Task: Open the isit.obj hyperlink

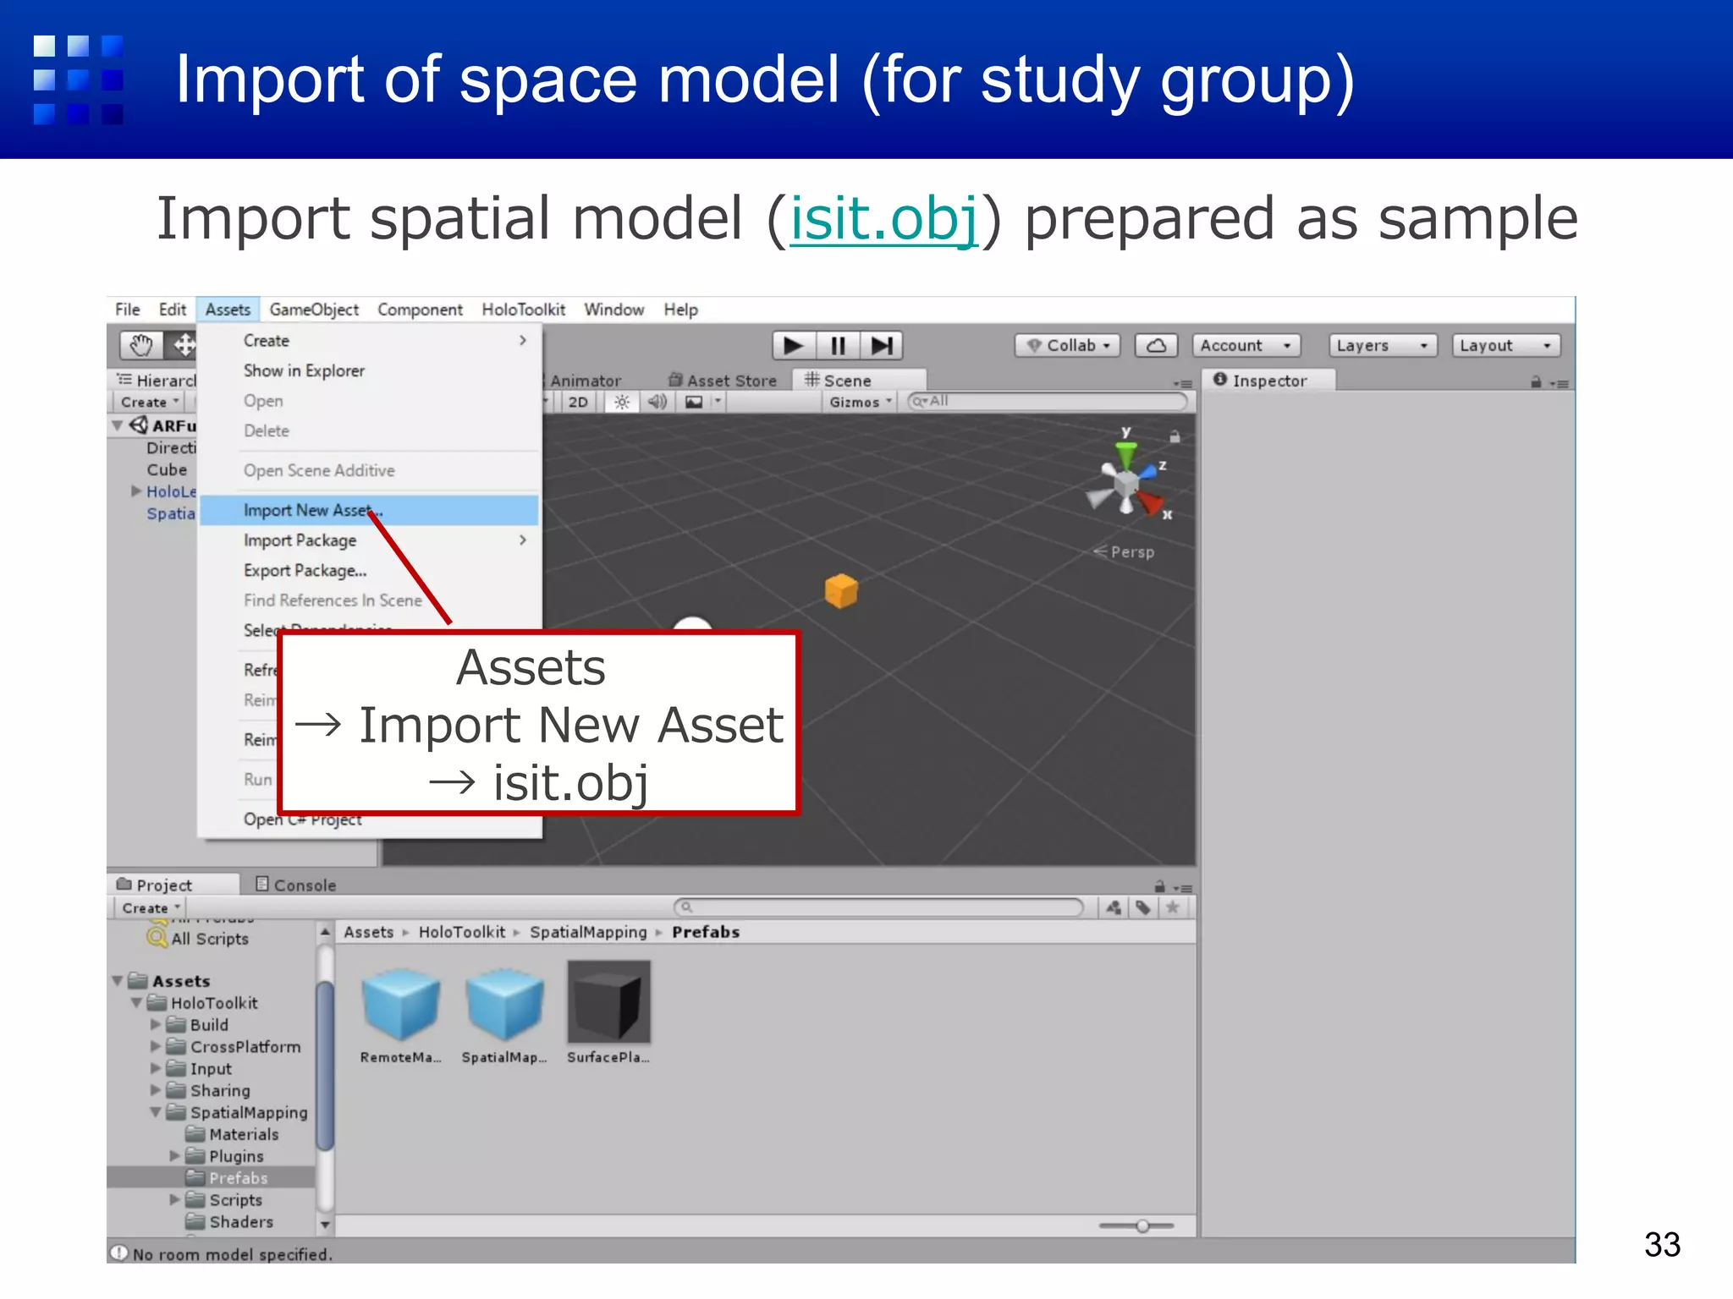Action: click(x=884, y=218)
